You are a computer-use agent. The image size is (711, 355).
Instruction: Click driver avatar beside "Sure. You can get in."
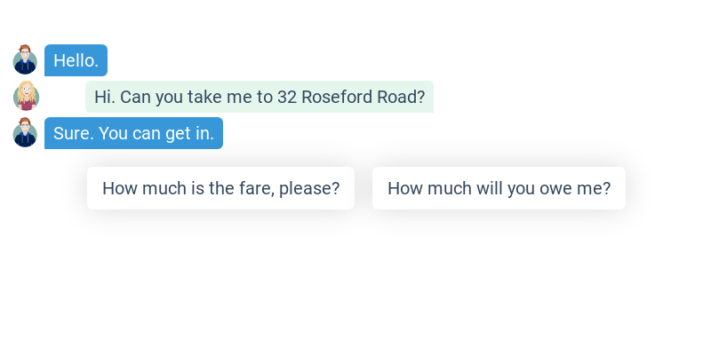pos(25,133)
